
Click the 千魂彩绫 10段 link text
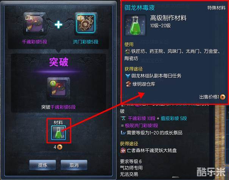[142, 118]
